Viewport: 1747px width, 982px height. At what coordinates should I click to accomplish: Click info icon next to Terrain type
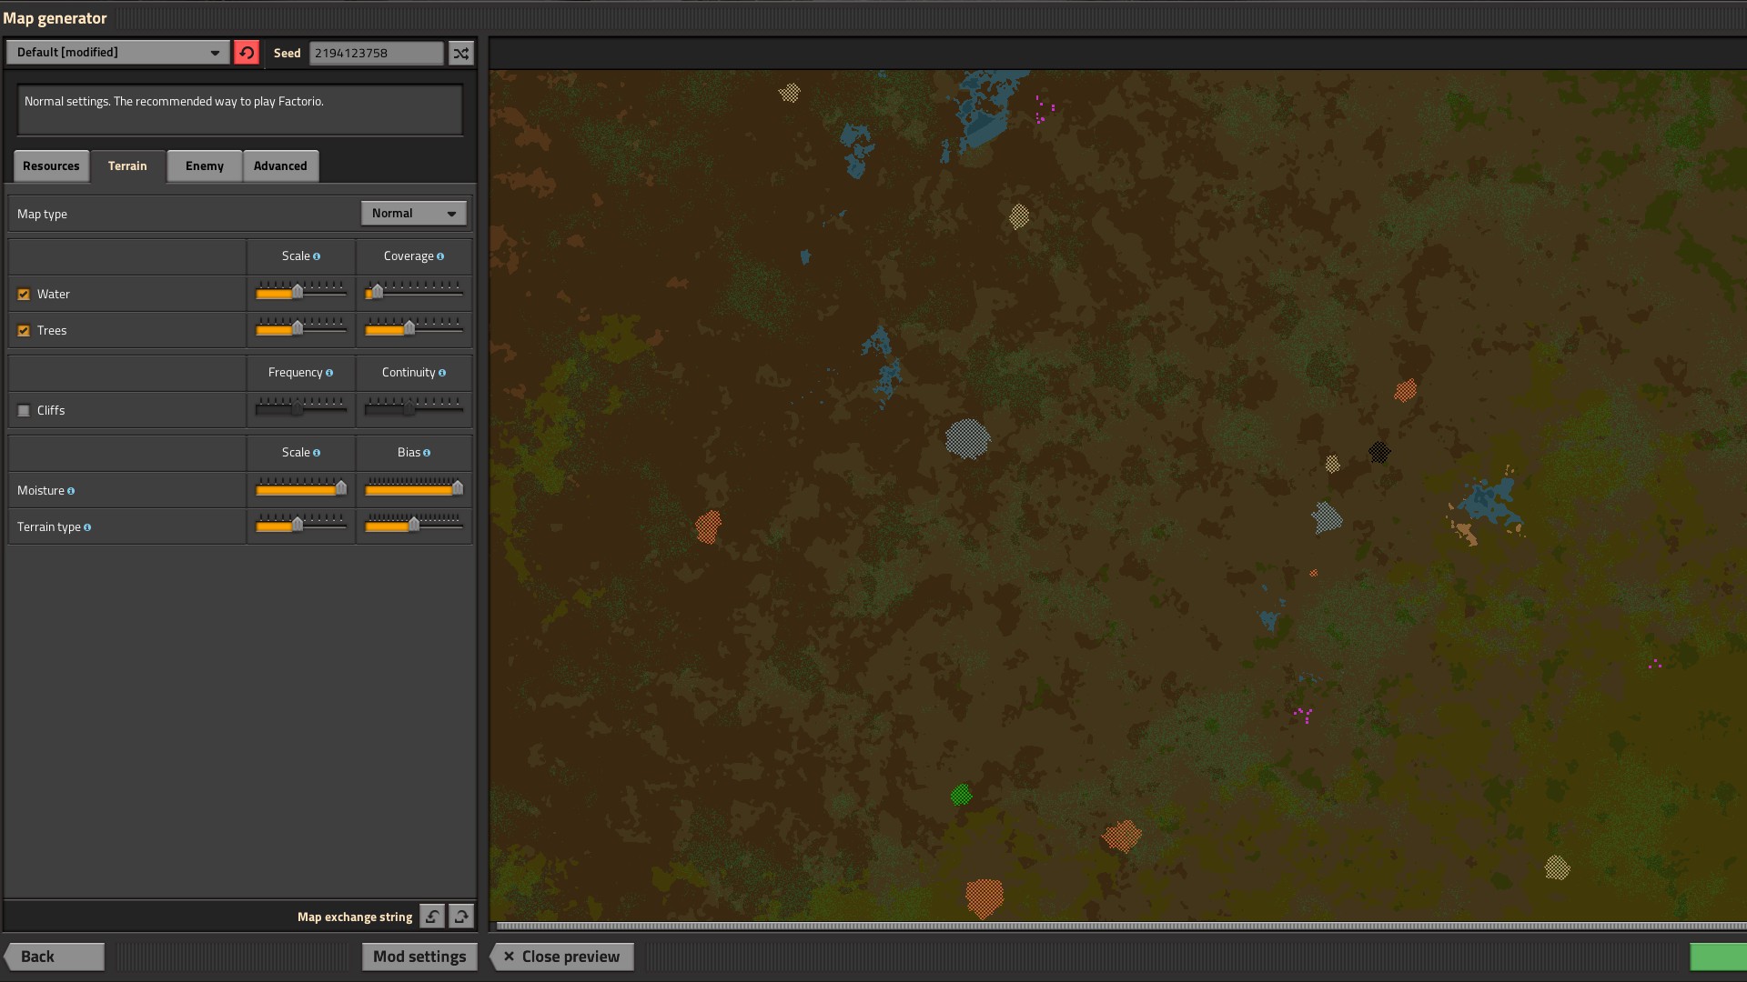[87, 527]
